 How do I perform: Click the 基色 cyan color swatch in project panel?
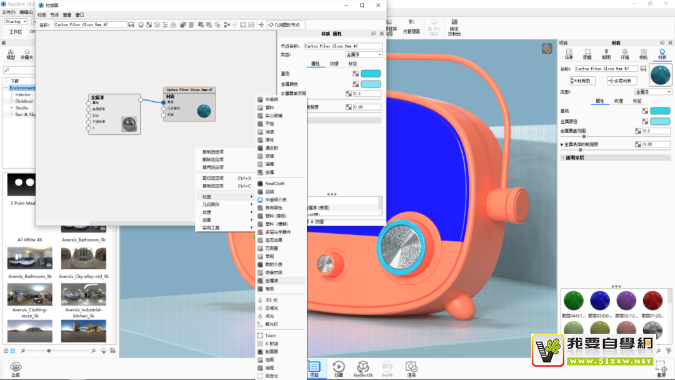click(x=660, y=111)
